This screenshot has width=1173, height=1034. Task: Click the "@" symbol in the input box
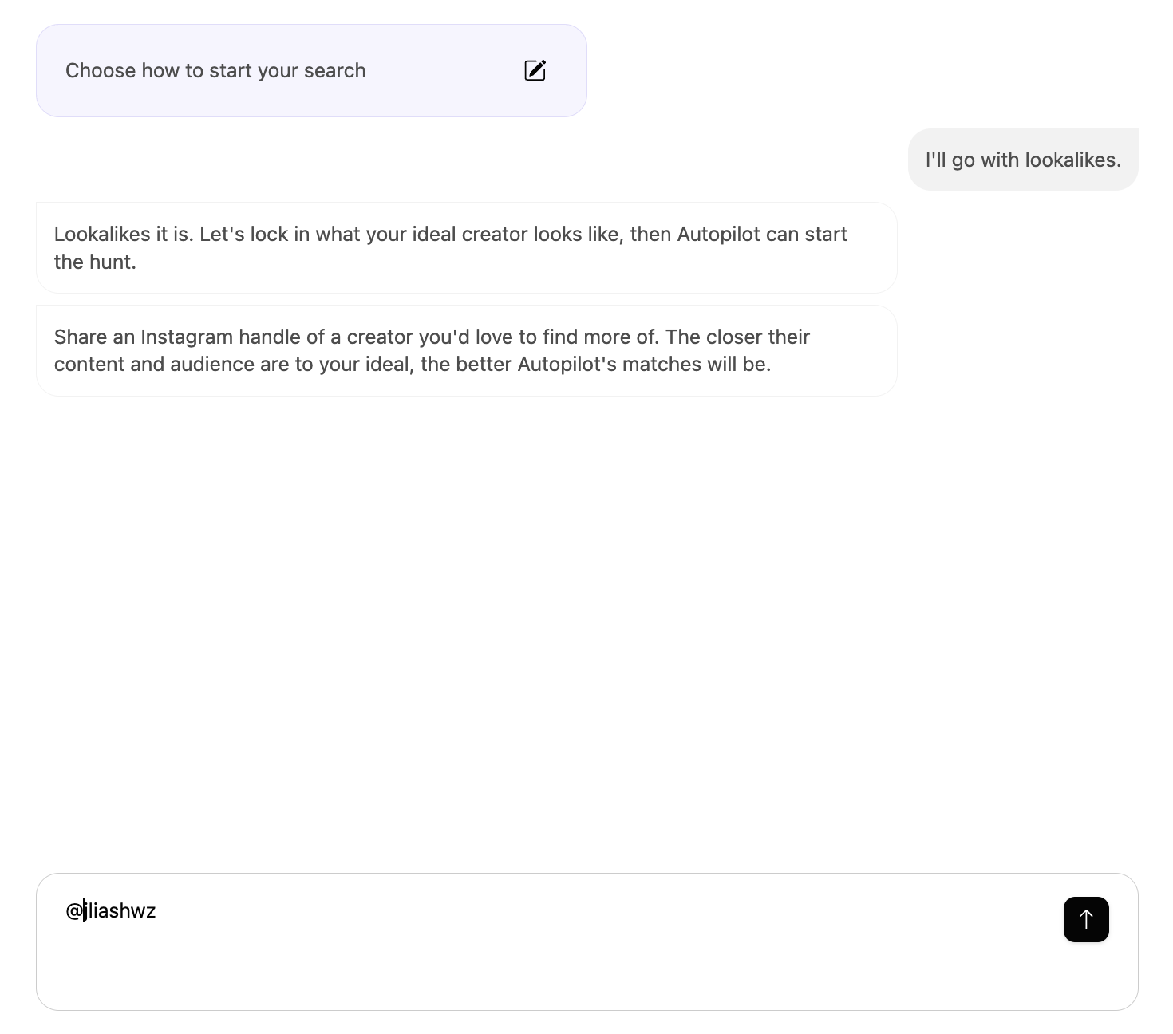74,910
